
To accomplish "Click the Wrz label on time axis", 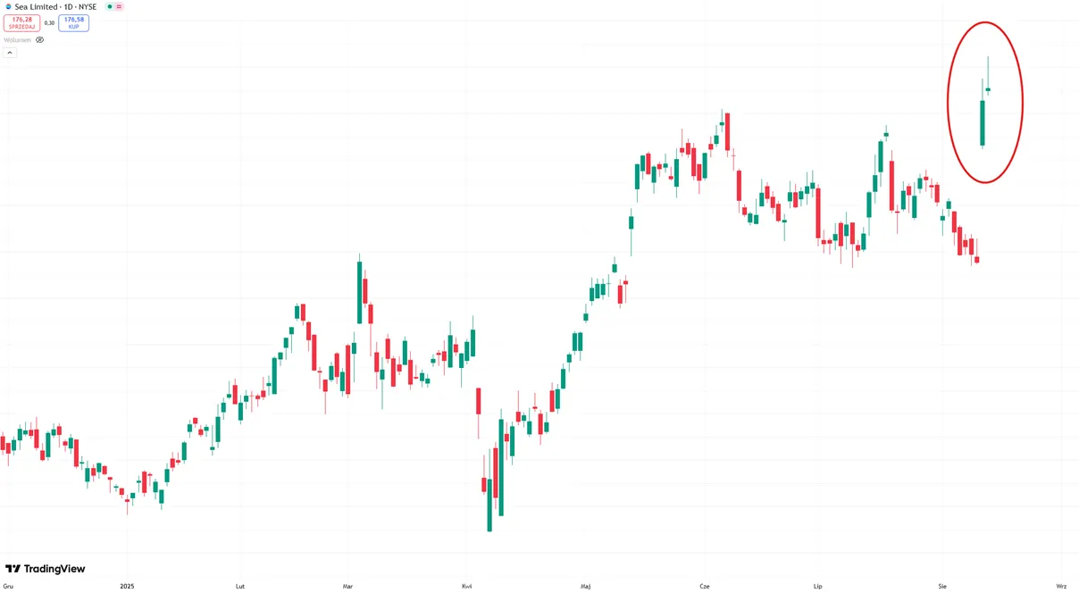I will click(1061, 586).
